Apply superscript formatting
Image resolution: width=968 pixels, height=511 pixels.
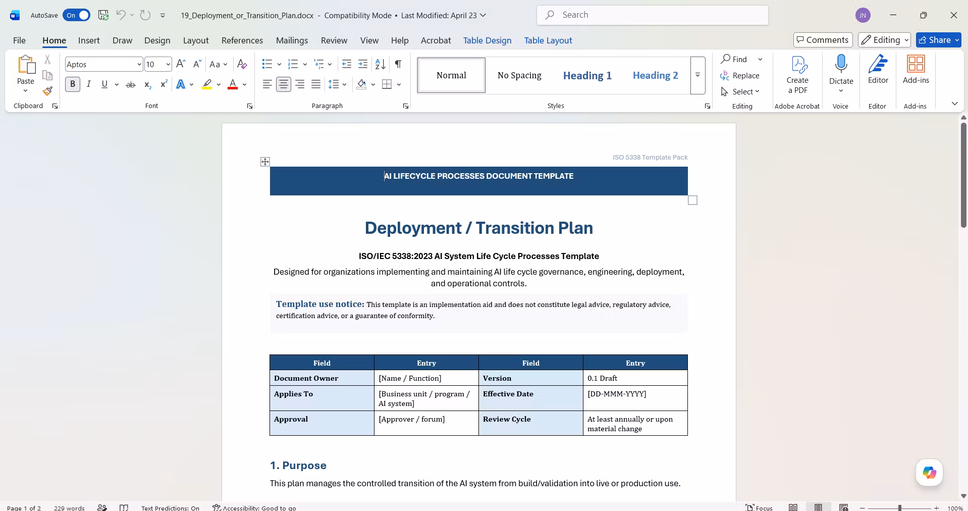point(164,84)
